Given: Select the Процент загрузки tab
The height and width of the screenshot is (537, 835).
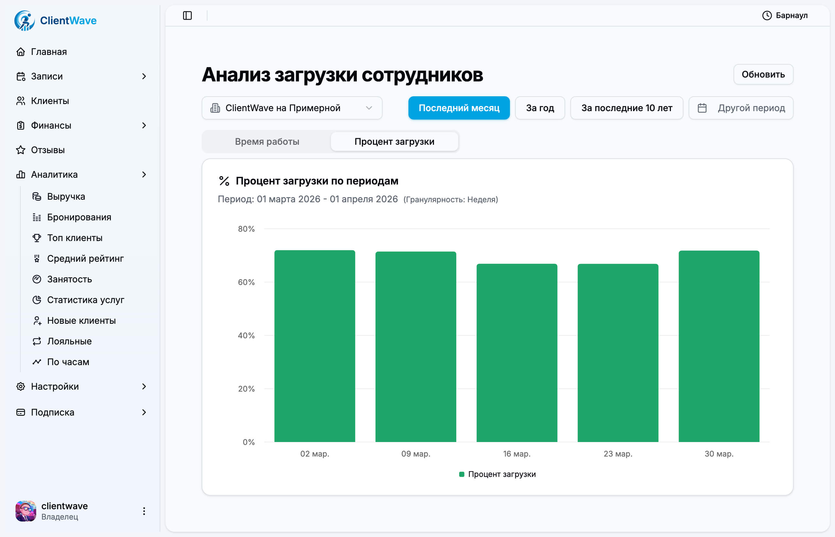Looking at the screenshot, I should (394, 142).
